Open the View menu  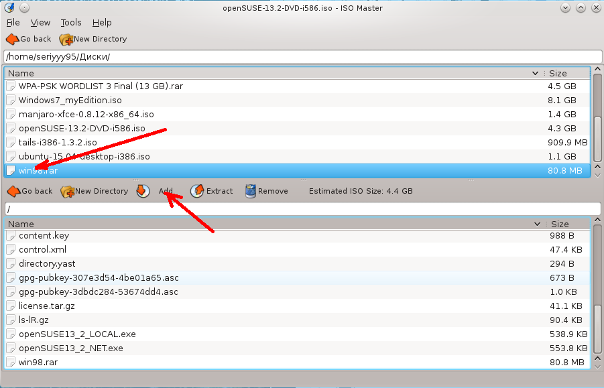click(40, 22)
